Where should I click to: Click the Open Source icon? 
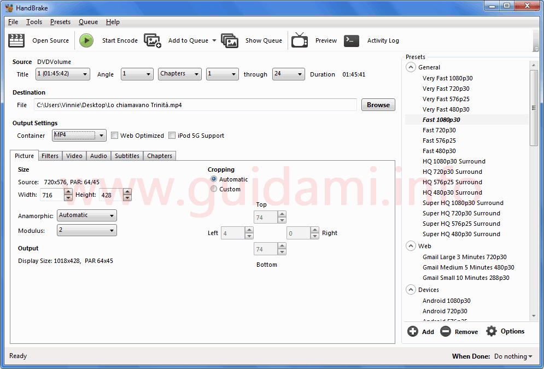pyautogui.click(x=16, y=40)
